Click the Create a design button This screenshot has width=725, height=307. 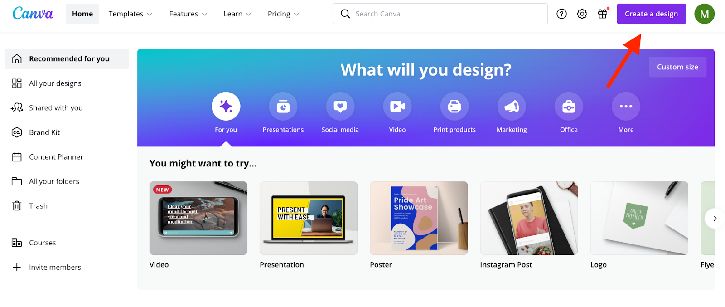coord(651,14)
